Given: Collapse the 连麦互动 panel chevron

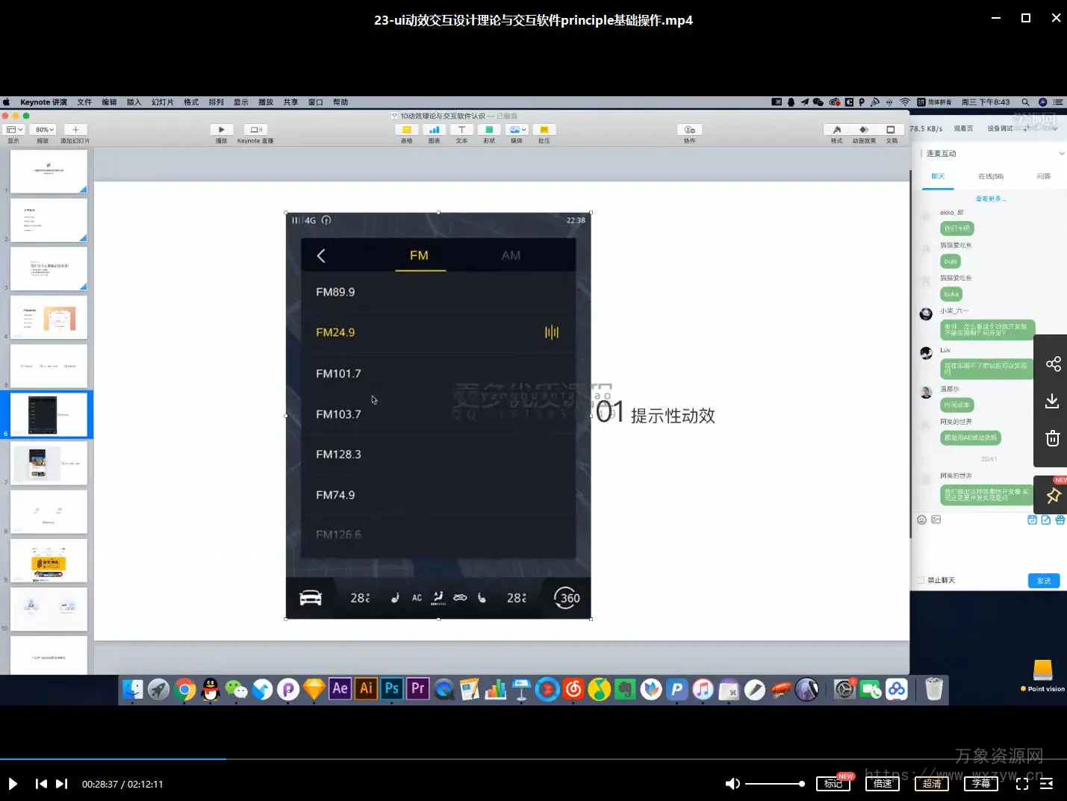Looking at the screenshot, I should click(x=1061, y=154).
